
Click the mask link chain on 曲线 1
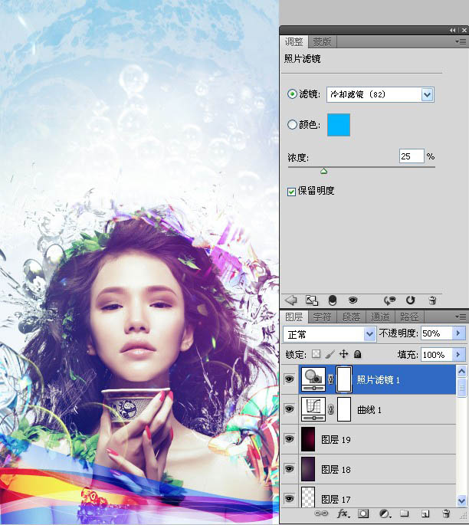pos(331,409)
